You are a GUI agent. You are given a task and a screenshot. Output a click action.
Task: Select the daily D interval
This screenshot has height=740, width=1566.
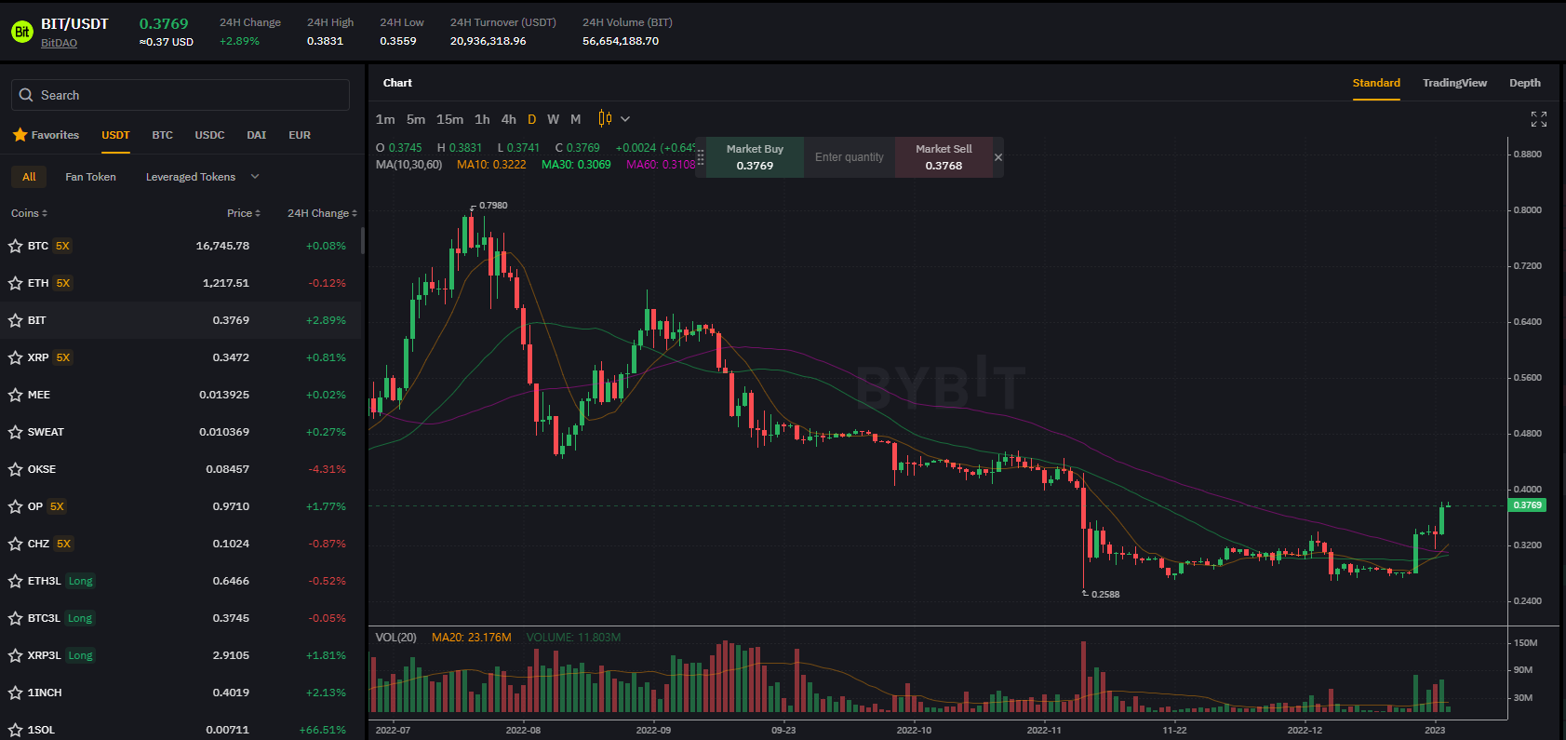tap(532, 119)
